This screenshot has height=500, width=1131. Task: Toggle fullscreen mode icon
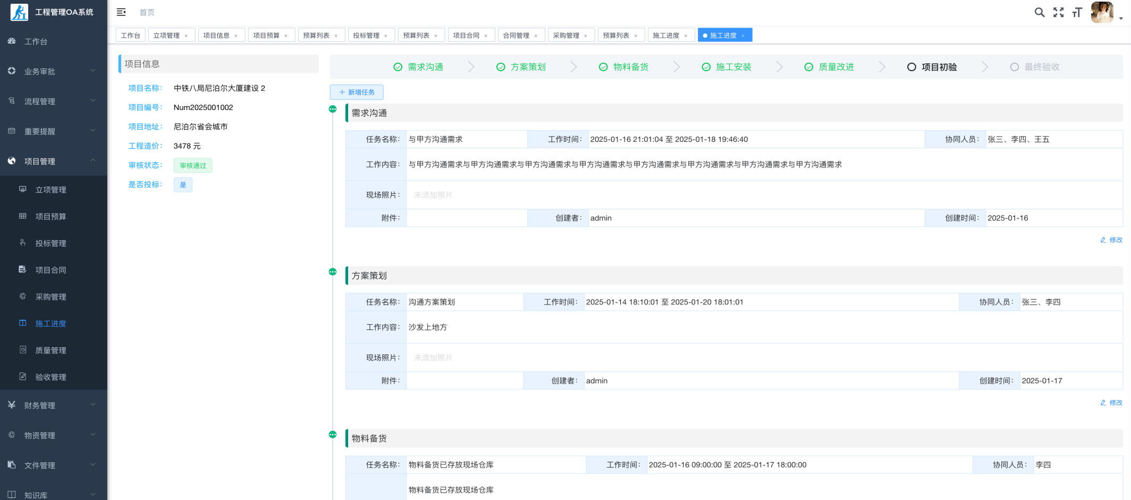point(1058,12)
